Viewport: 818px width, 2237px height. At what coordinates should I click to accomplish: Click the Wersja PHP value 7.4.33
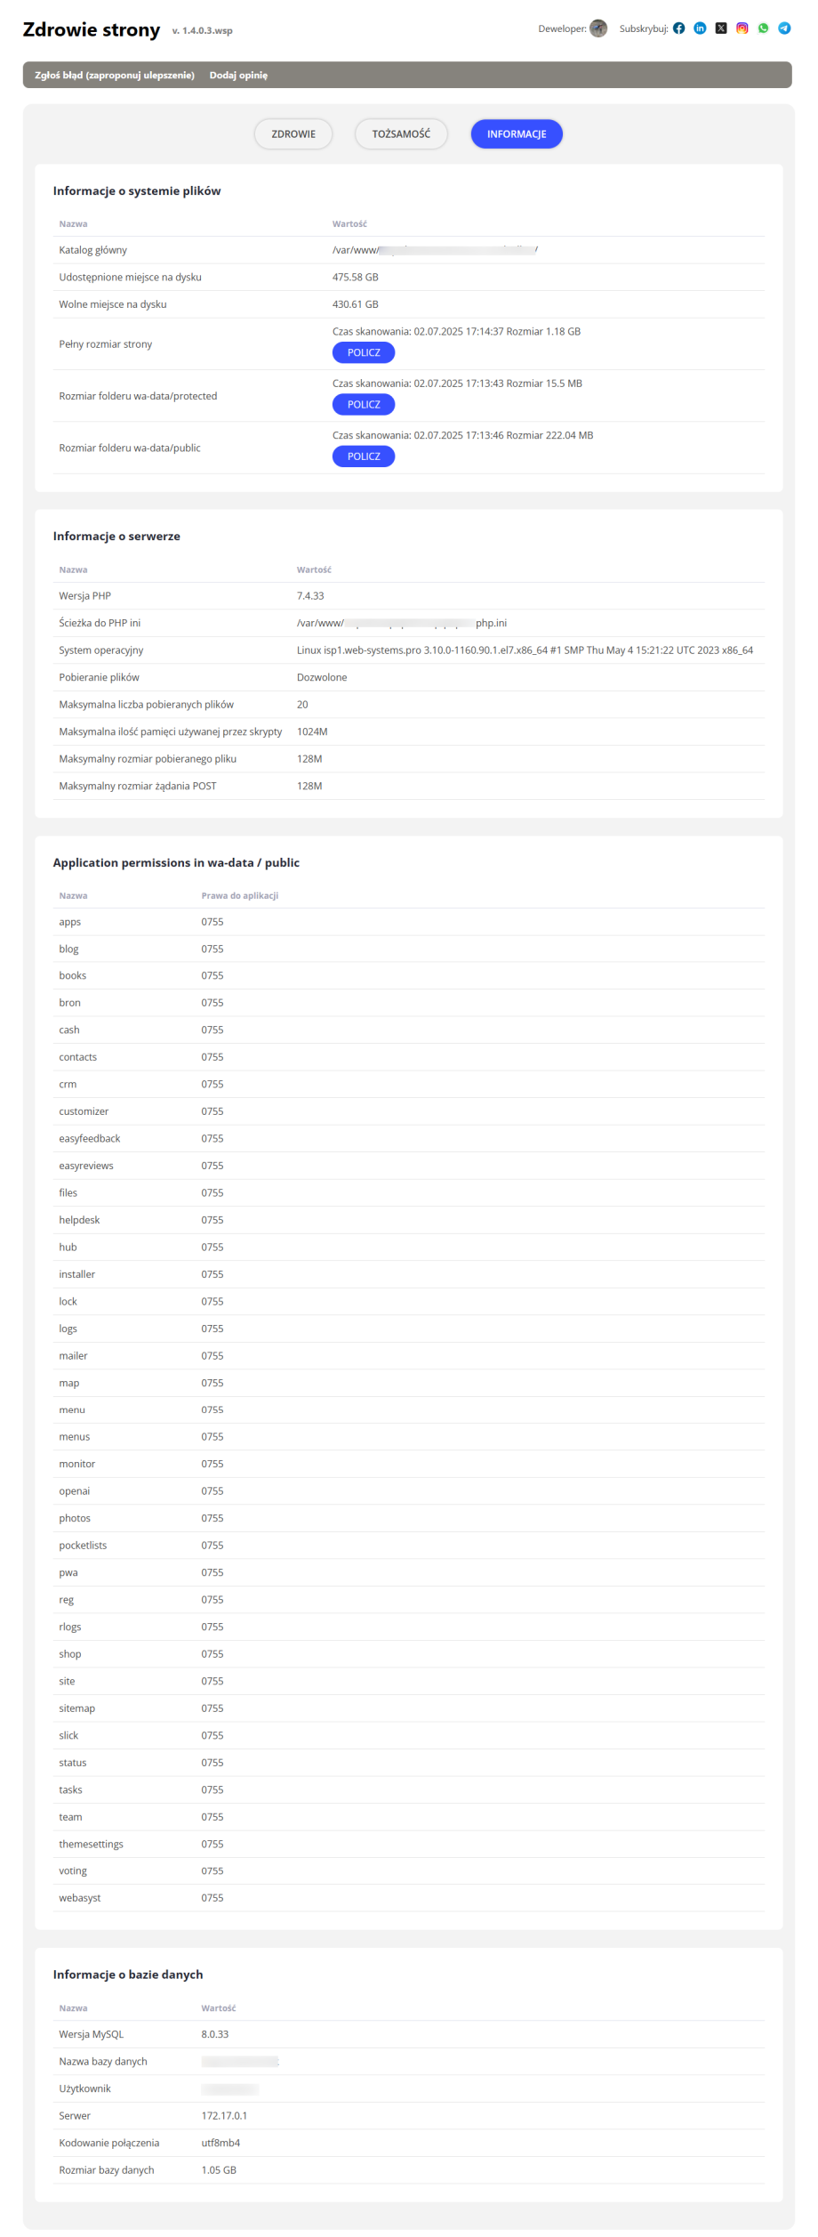[x=310, y=596]
